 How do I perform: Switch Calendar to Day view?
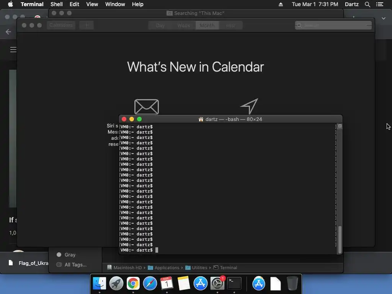pos(160,26)
